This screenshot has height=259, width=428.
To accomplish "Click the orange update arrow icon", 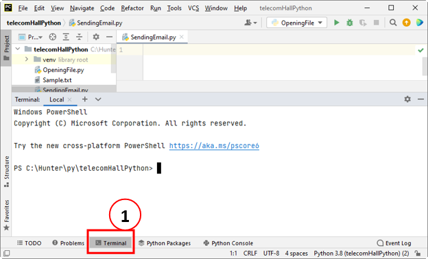I will [x=407, y=23].
